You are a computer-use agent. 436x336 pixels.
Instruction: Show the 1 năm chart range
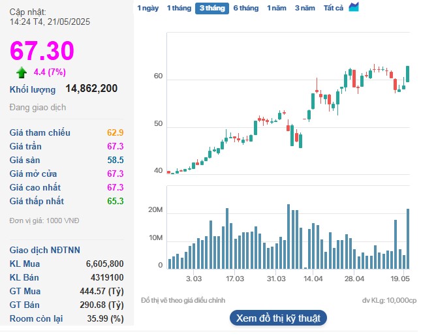(277, 8)
